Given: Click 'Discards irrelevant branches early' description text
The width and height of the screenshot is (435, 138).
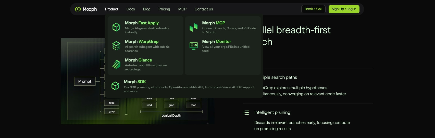Looking at the screenshot, I should (302, 126).
